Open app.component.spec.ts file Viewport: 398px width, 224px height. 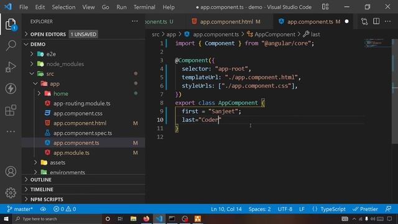83,133
